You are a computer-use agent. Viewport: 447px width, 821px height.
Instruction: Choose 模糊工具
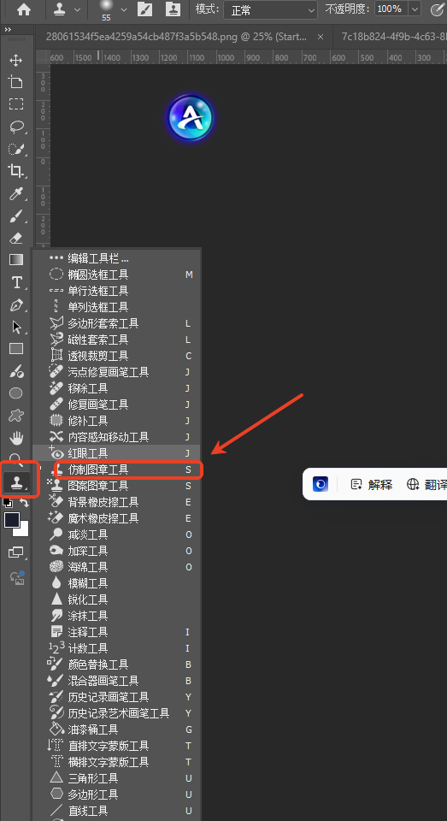click(x=117, y=583)
